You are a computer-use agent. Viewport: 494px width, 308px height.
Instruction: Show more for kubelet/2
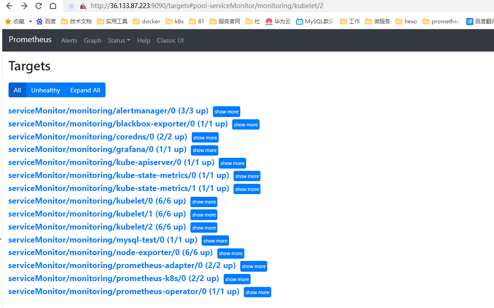pyautogui.click(x=204, y=227)
